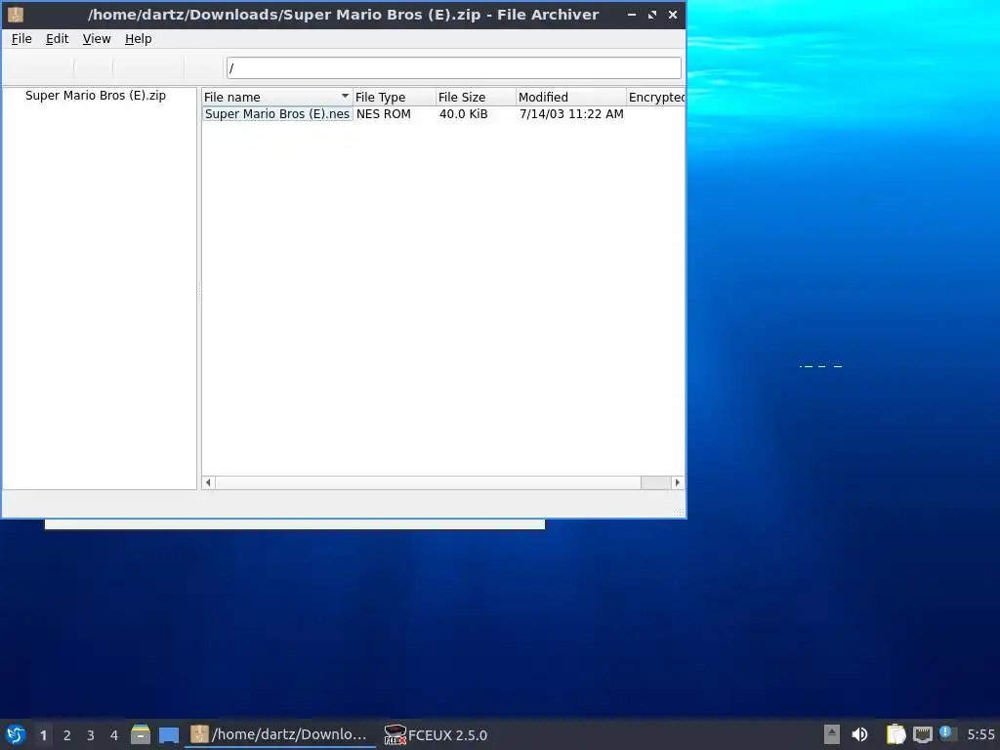Click the 40.0 KiB file size cell
The width and height of the screenshot is (1000, 750).
[x=463, y=114]
